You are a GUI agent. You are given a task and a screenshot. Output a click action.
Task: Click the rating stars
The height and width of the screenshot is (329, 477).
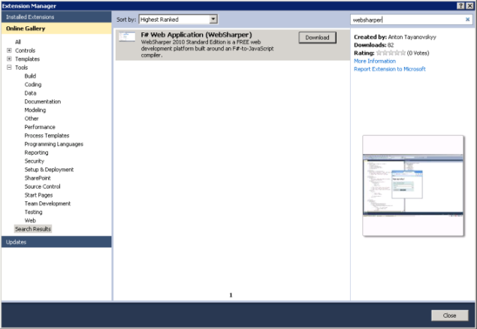[391, 53]
